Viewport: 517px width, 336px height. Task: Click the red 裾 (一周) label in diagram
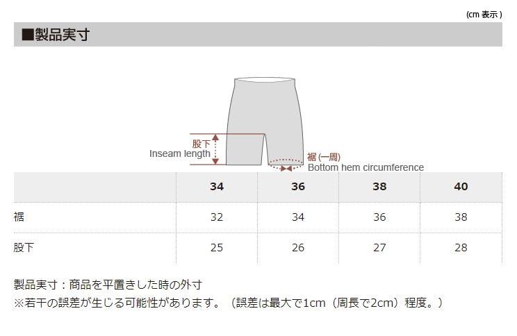[324, 157]
